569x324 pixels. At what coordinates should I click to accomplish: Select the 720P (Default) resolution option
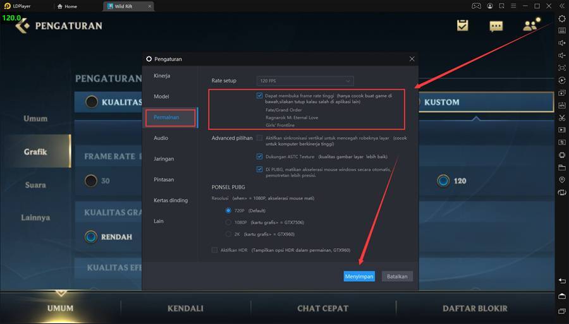click(228, 210)
